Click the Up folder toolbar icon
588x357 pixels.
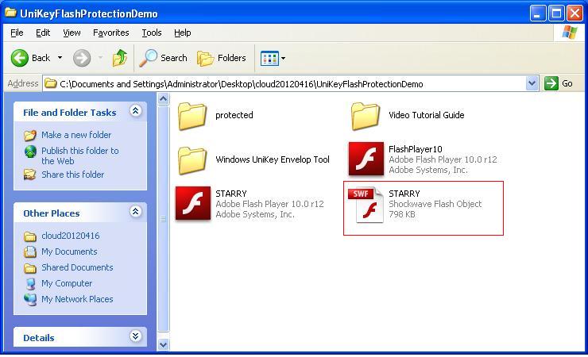pos(120,58)
